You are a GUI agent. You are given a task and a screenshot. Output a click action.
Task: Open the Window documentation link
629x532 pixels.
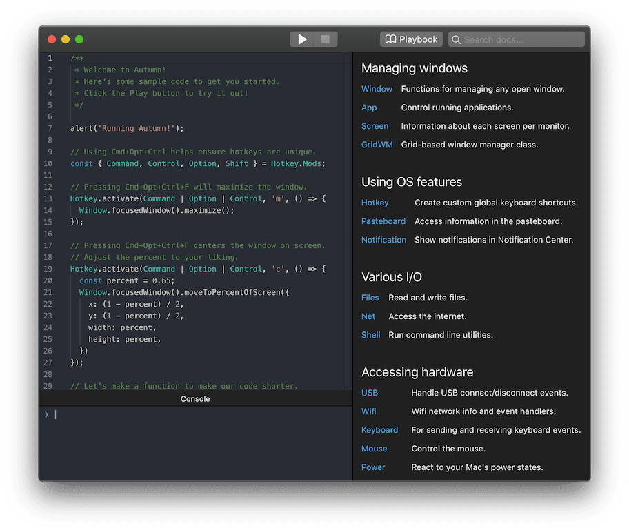[377, 89]
